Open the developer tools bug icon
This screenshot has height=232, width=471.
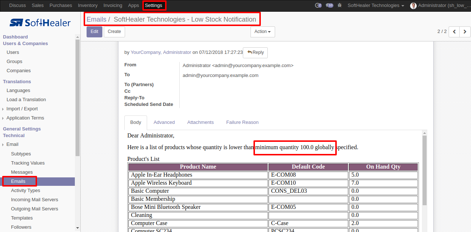pyautogui.click(x=340, y=5)
